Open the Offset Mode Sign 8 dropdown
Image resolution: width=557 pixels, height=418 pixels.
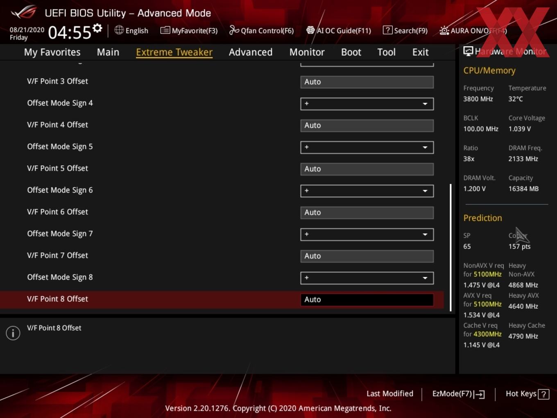coord(367,277)
